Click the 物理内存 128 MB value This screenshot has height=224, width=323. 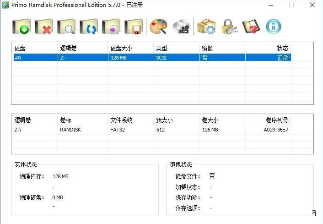tap(60, 176)
